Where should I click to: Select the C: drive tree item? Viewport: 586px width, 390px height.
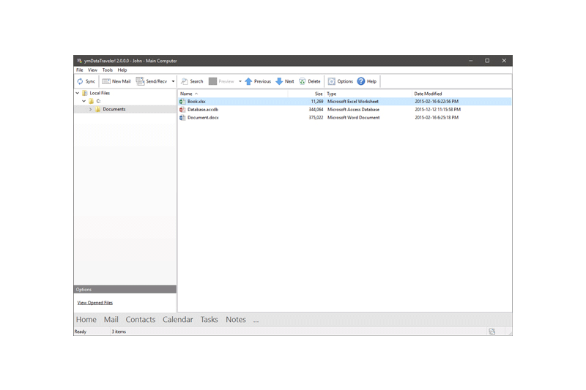pyautogui.click(x=98, y=101)
